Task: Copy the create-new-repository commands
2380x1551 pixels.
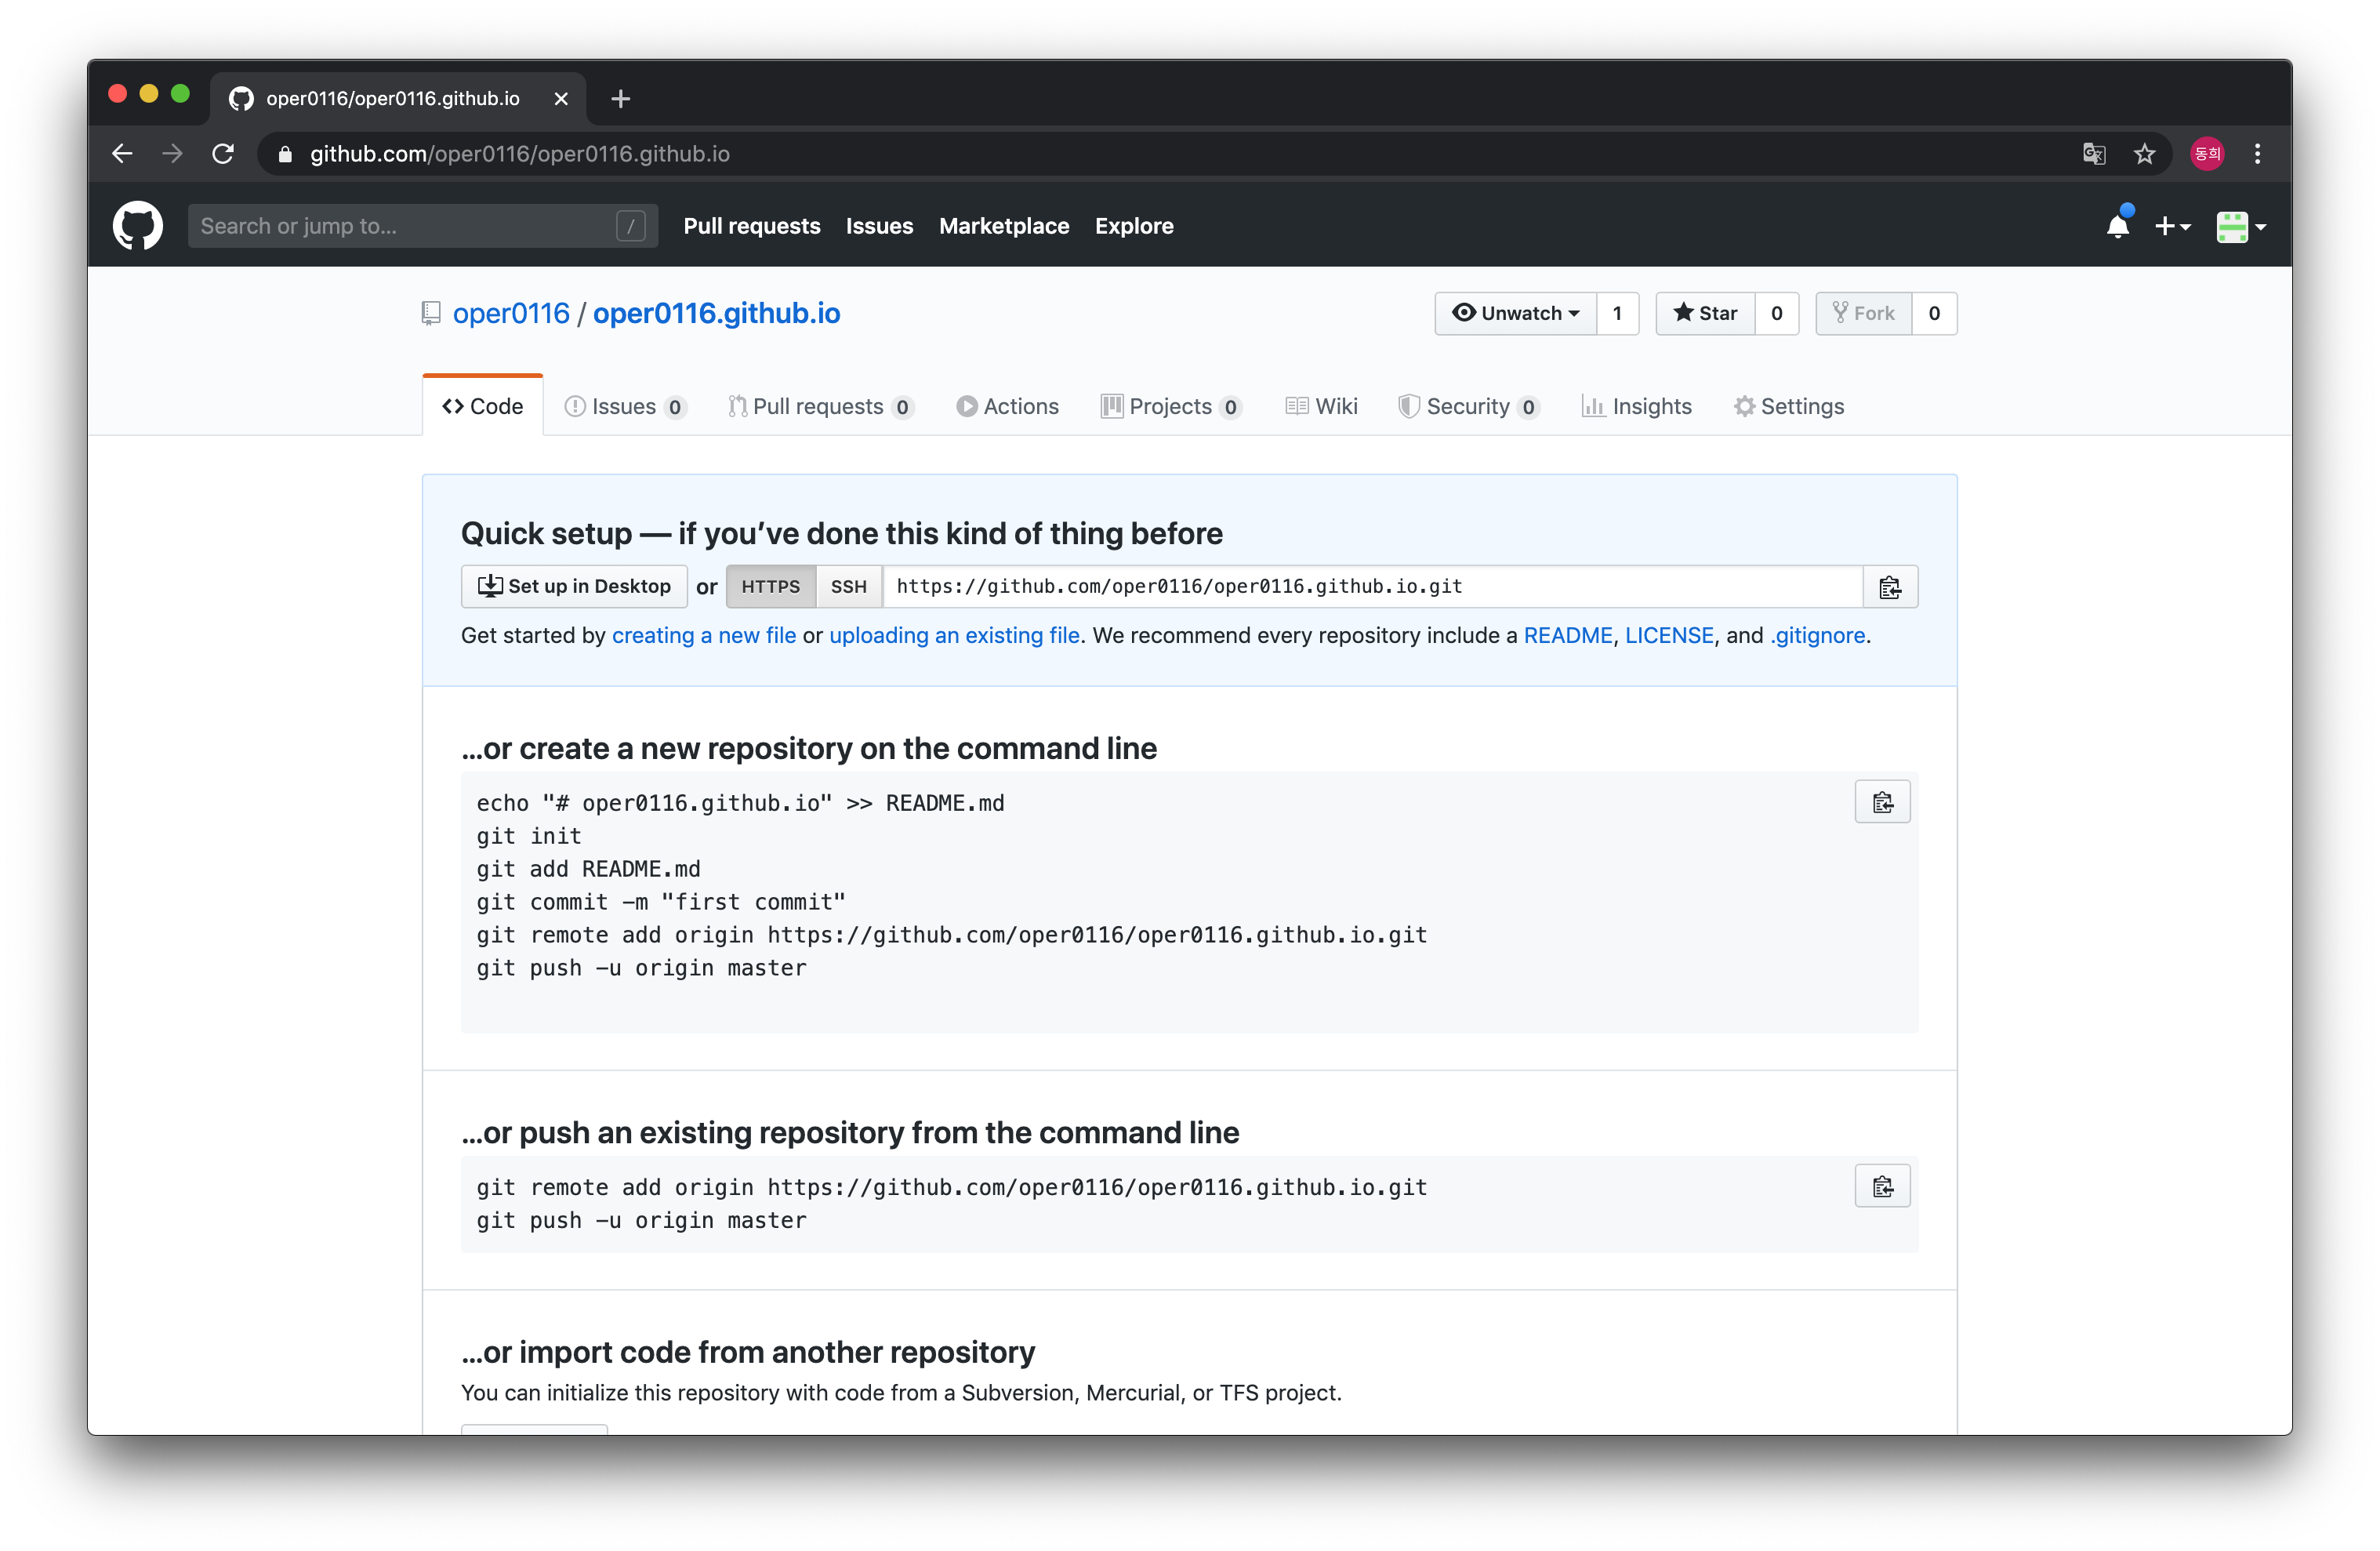Action: [x=1882, y=802]
